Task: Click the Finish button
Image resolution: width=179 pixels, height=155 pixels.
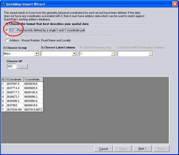Action: pos(161,149)
